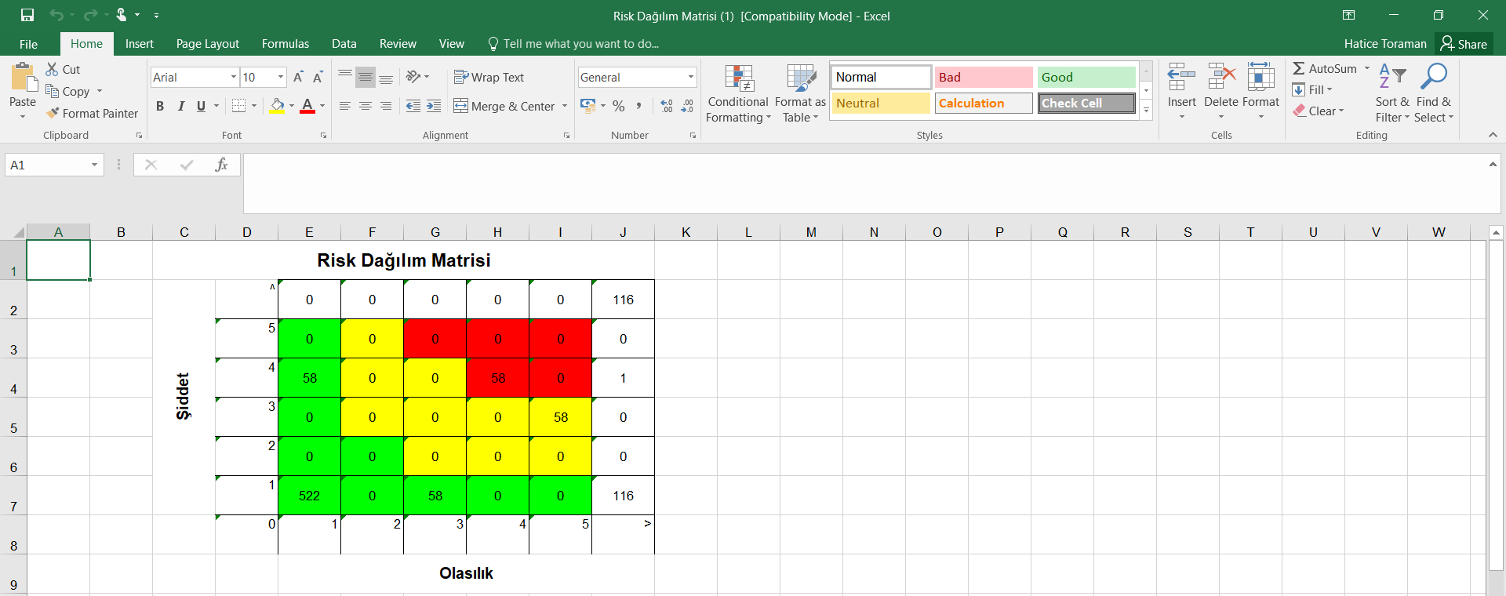1506x596 pixels.
Task: Click the Center align icon
Action: click(366, 106)
